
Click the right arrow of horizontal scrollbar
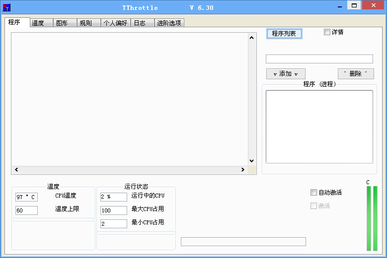[243, 169]
